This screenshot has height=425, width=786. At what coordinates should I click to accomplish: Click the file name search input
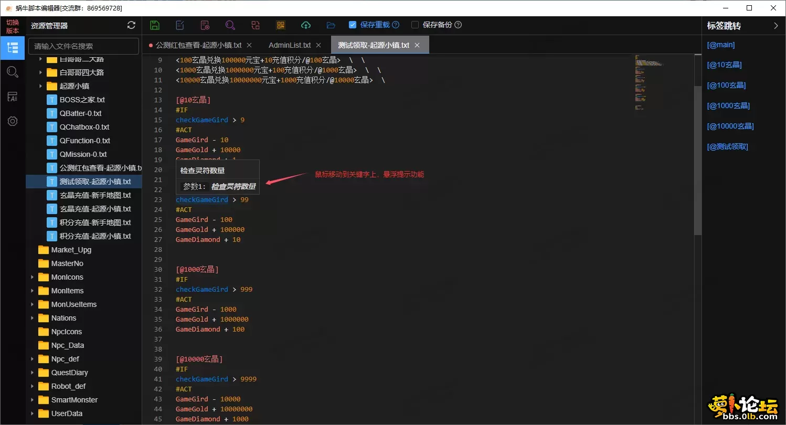[x=83, y=46]
